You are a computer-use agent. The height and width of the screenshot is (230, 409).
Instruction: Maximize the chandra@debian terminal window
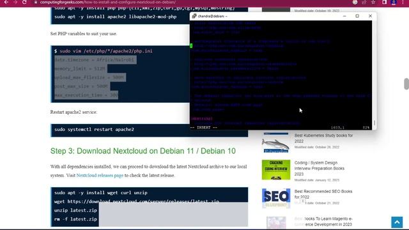click(x=357, y=16)
